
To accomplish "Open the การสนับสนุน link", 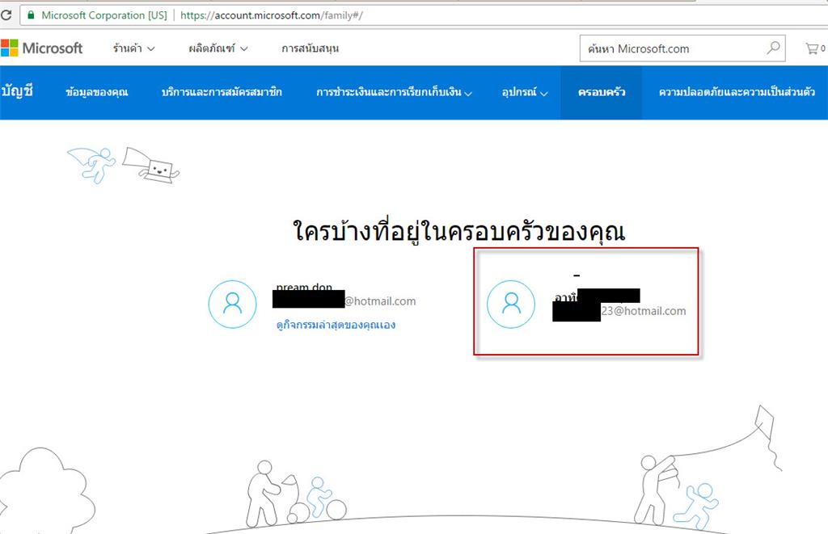I will pyautogui.click(x=310, y=48).
